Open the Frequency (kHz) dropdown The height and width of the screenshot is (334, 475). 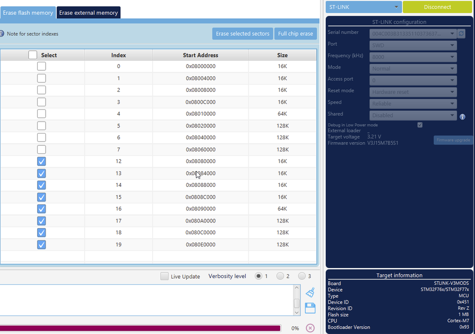click(413, 57)
